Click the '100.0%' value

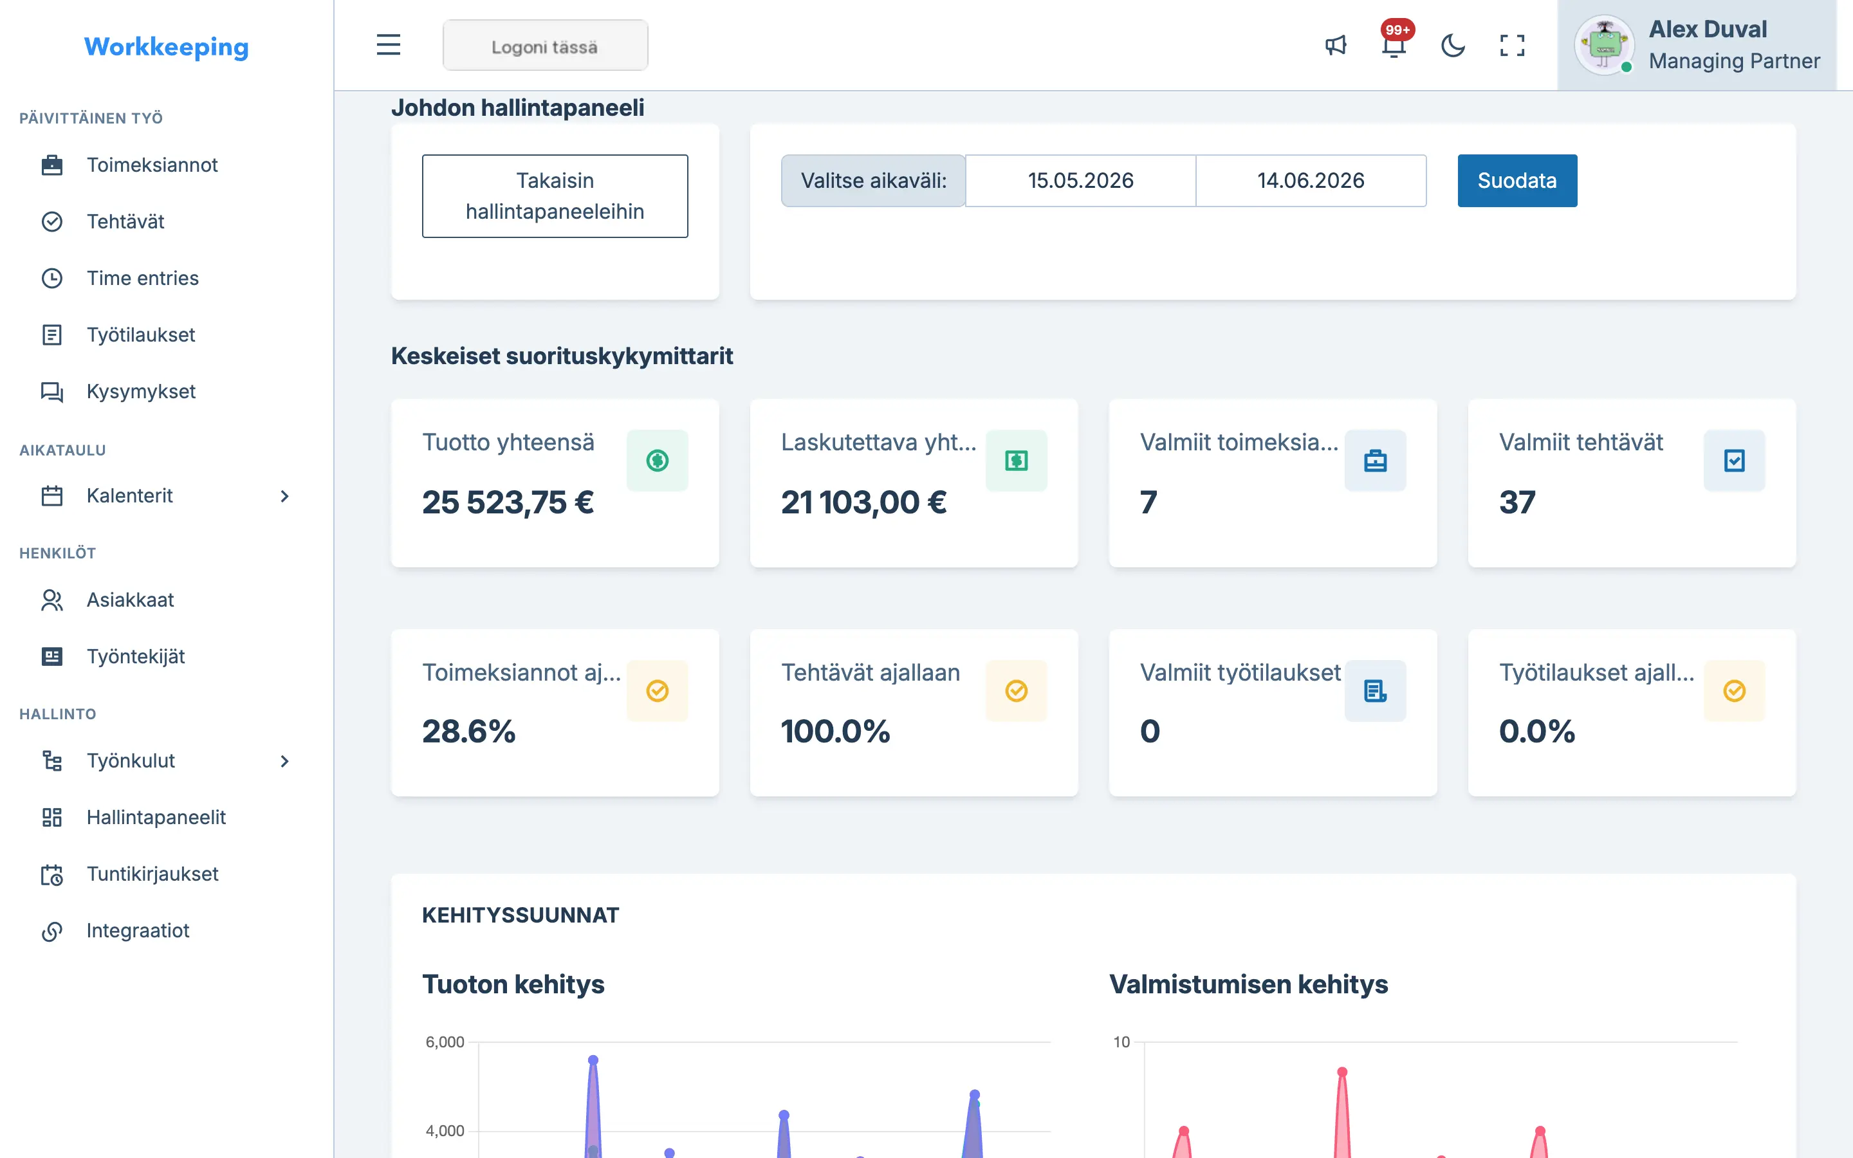(x=835, y=731)
